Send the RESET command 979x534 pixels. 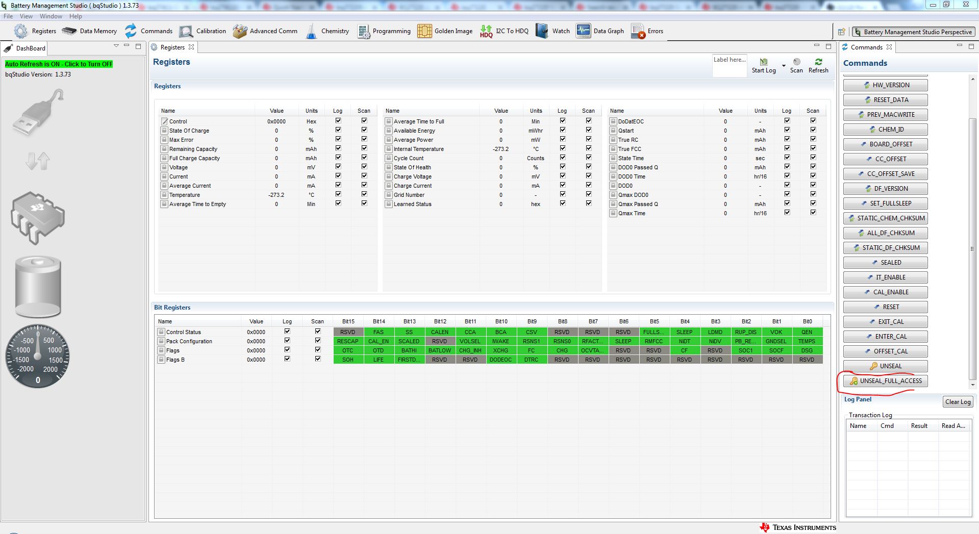click(886, 307)
